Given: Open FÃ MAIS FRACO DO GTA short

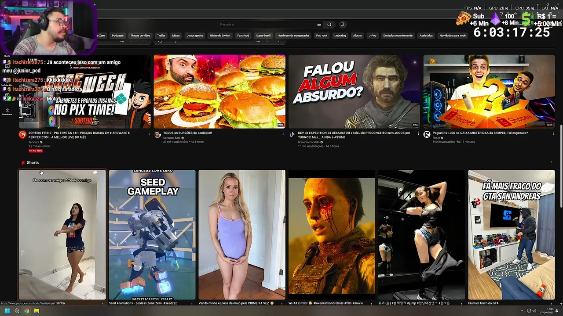Looking at the screenshot, I should pyautogui.click(x=511, y=234).
